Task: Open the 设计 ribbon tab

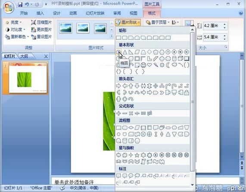Action: (56, 13)
